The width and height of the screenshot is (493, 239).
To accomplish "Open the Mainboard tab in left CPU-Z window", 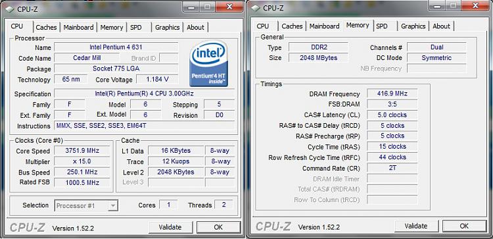I will 78,28.
